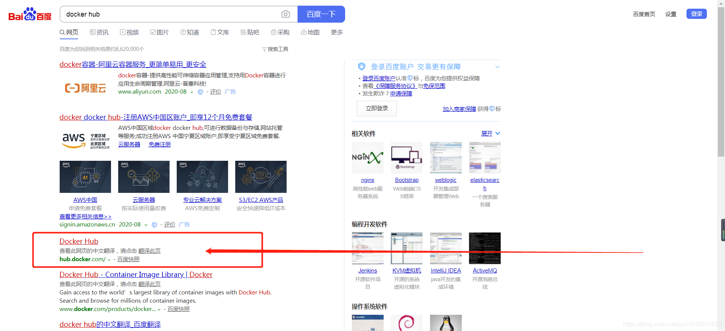Click the Linux penguin thumbnail

click(446, 323)
